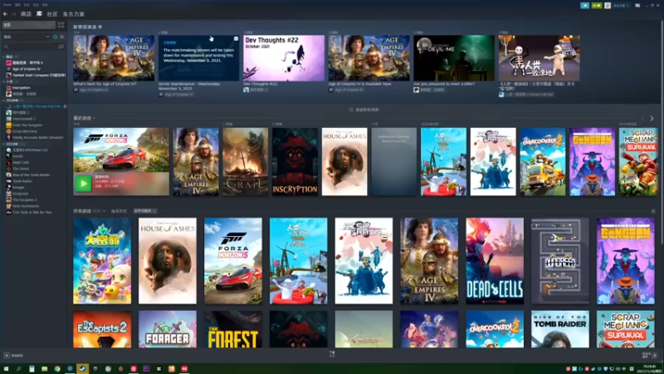Screen dimensions: 664x374
Task: Open Tainted Grail cover in recent shelf
Action: coord(245,161)
